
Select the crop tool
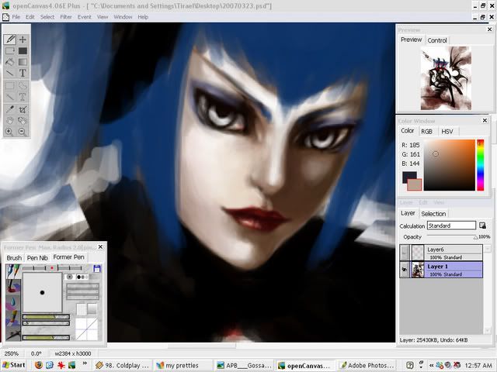point(23,109)
